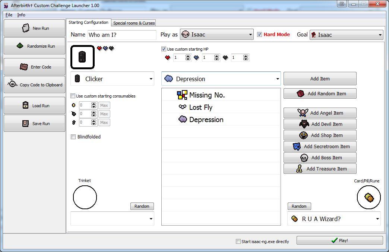This screenshot has height=252, width=389.
Task: Click the Lost Fly item icon in list
Action: (182, 107)
